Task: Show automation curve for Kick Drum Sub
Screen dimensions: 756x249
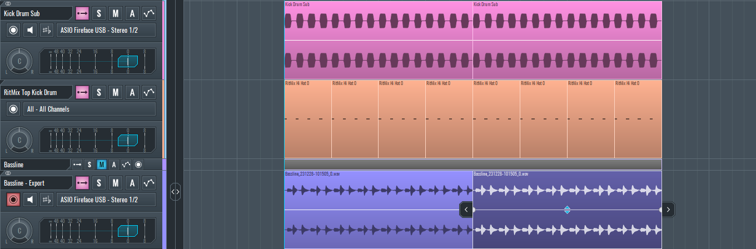Action: click(x=148, y=13)
